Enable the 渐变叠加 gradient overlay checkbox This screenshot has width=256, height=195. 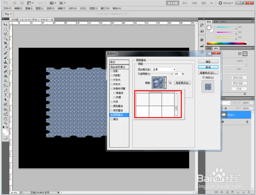click(112, 111)
